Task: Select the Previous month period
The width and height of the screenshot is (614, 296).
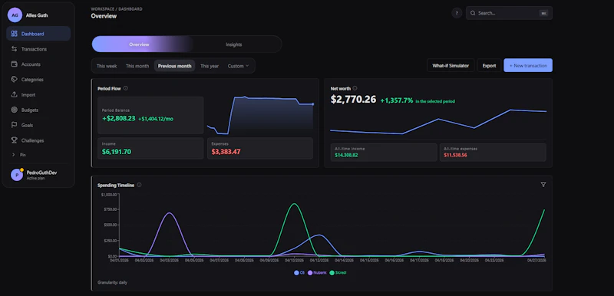Action: pyautogui.click(x=175, y=66)
